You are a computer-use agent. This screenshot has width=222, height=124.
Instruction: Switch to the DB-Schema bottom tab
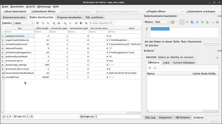pos(183,118)
